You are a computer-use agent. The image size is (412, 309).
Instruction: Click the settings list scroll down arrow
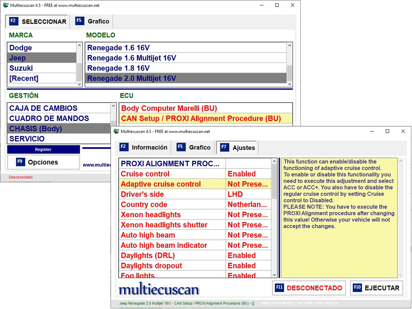click(274, 275)
